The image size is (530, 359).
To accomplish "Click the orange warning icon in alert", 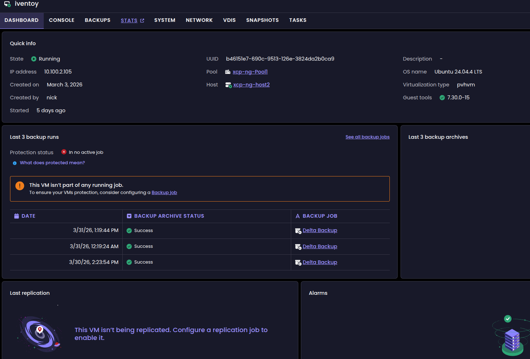I will tap(20, 186).
